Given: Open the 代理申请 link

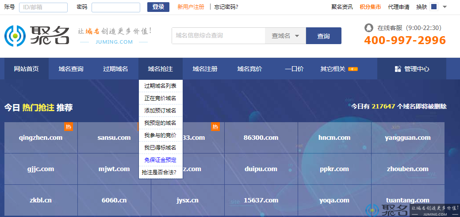Looking at the screenshot, I should (399, 7).
